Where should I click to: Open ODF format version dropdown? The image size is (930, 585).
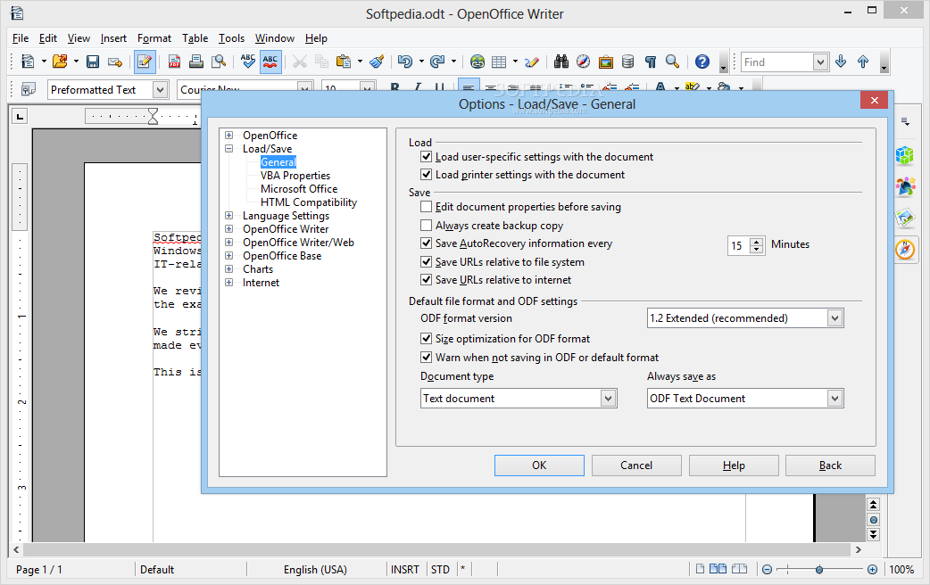[835, 318]
